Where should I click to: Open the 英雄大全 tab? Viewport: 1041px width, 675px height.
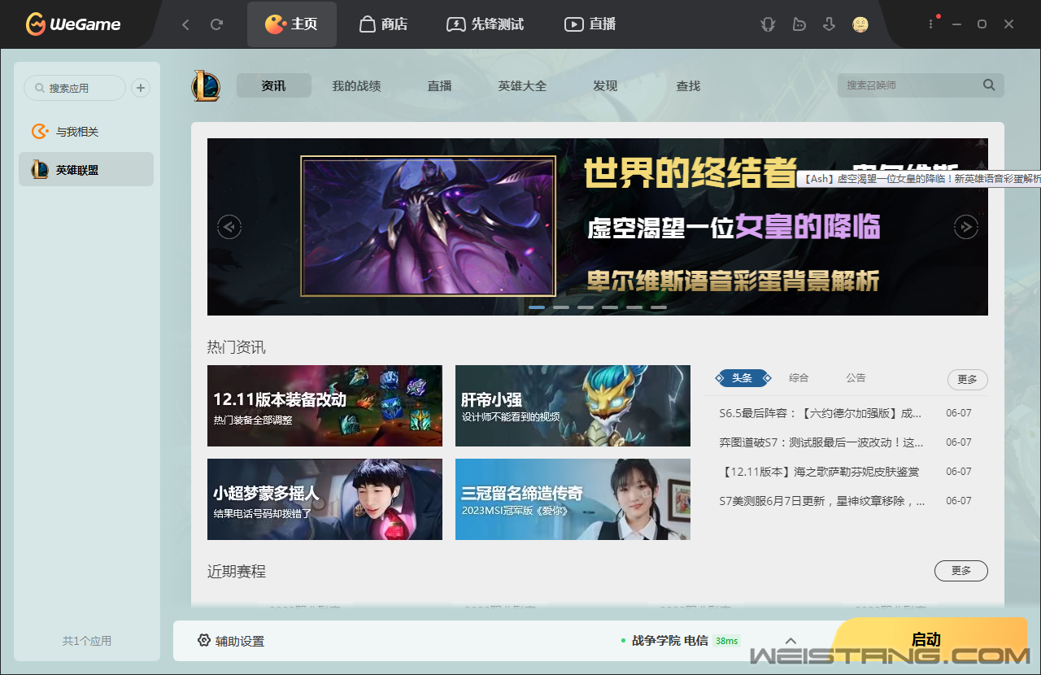[523, 85]
